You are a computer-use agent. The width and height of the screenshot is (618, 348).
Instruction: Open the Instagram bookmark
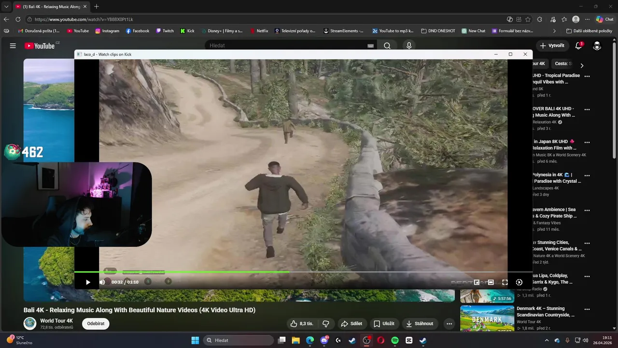(107, 31)
